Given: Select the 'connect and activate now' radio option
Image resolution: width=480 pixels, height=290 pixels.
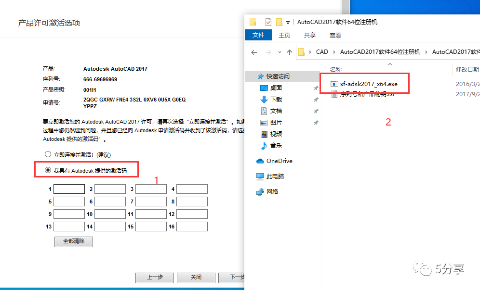Looking at the screenshot, I should coord(48,154).
